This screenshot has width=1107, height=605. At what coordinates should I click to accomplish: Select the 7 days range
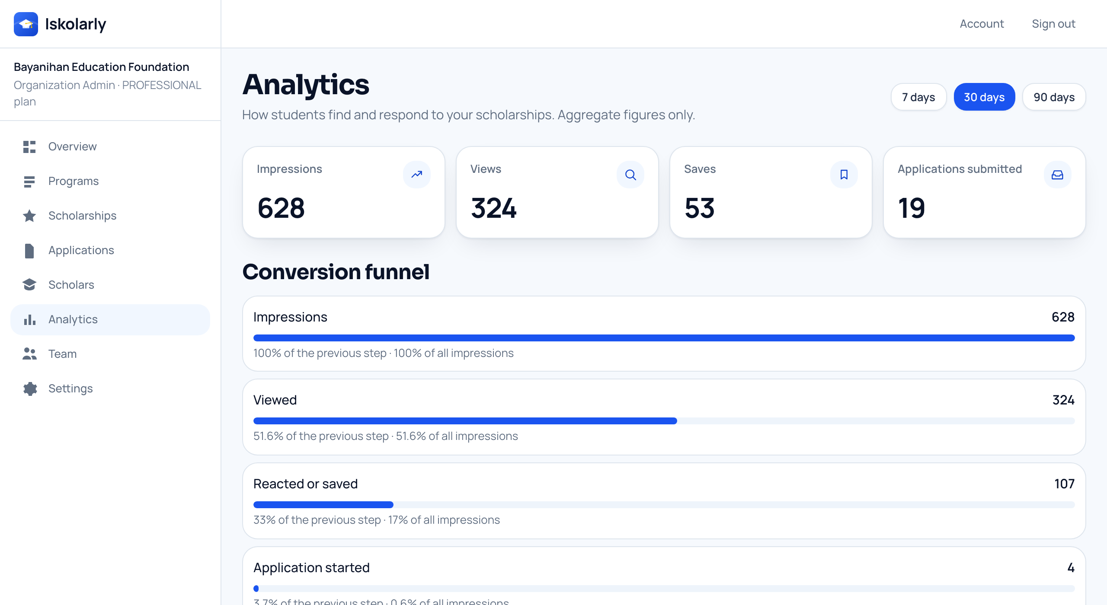pos(918,97)
